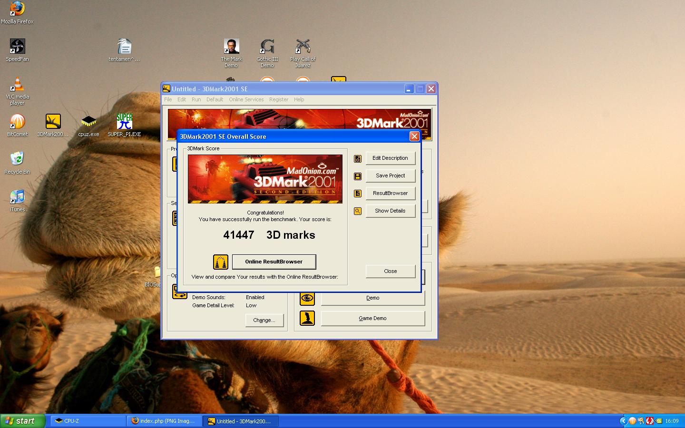Open the Edit menu in 3DMark2001 SE
The width and height of the screenshot is (685, 428).
[x=182, y=99]
